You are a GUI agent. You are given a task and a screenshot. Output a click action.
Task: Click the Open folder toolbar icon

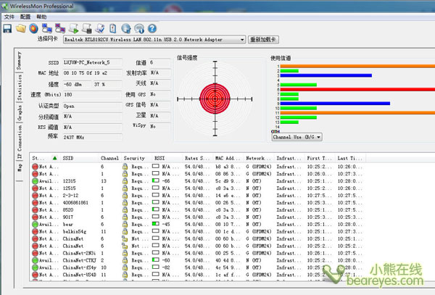click(x=21, y=28)
